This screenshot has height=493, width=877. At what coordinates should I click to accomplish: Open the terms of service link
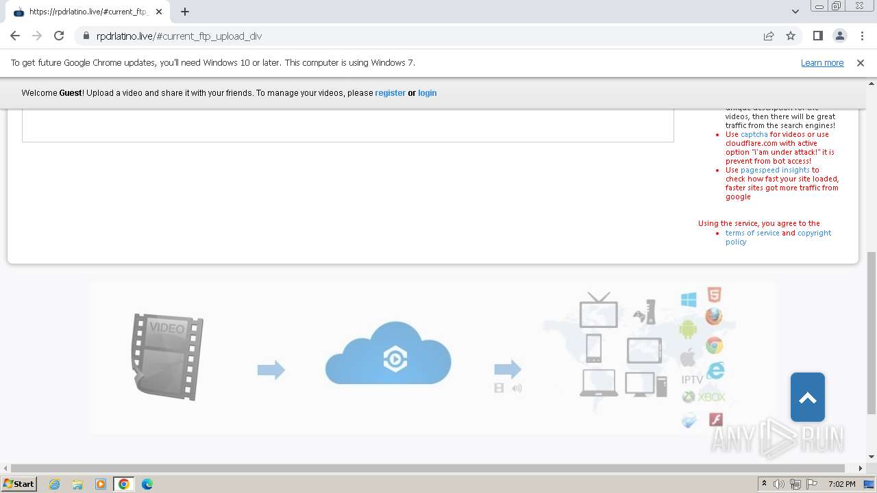[x=752, y=233]
